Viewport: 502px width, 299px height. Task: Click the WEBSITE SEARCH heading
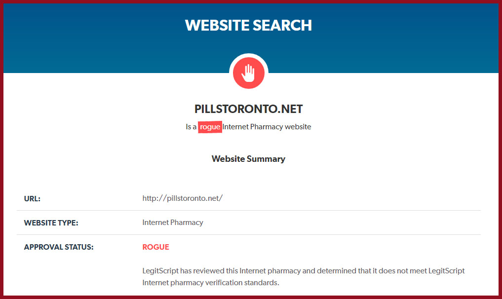click(248, 25)
